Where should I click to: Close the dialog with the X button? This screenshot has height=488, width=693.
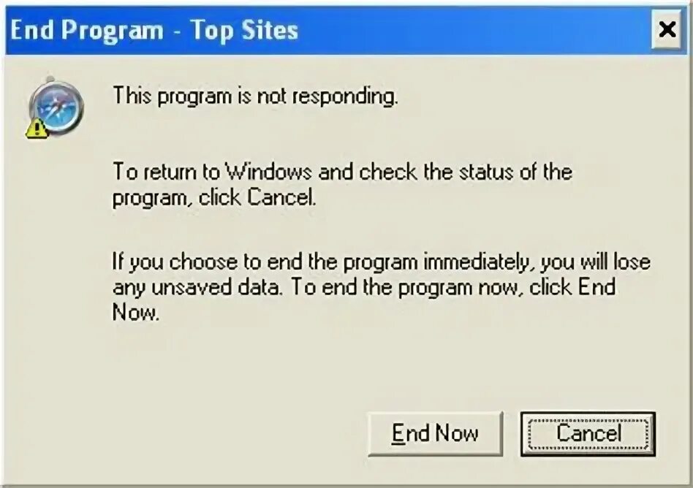point(667,30)
